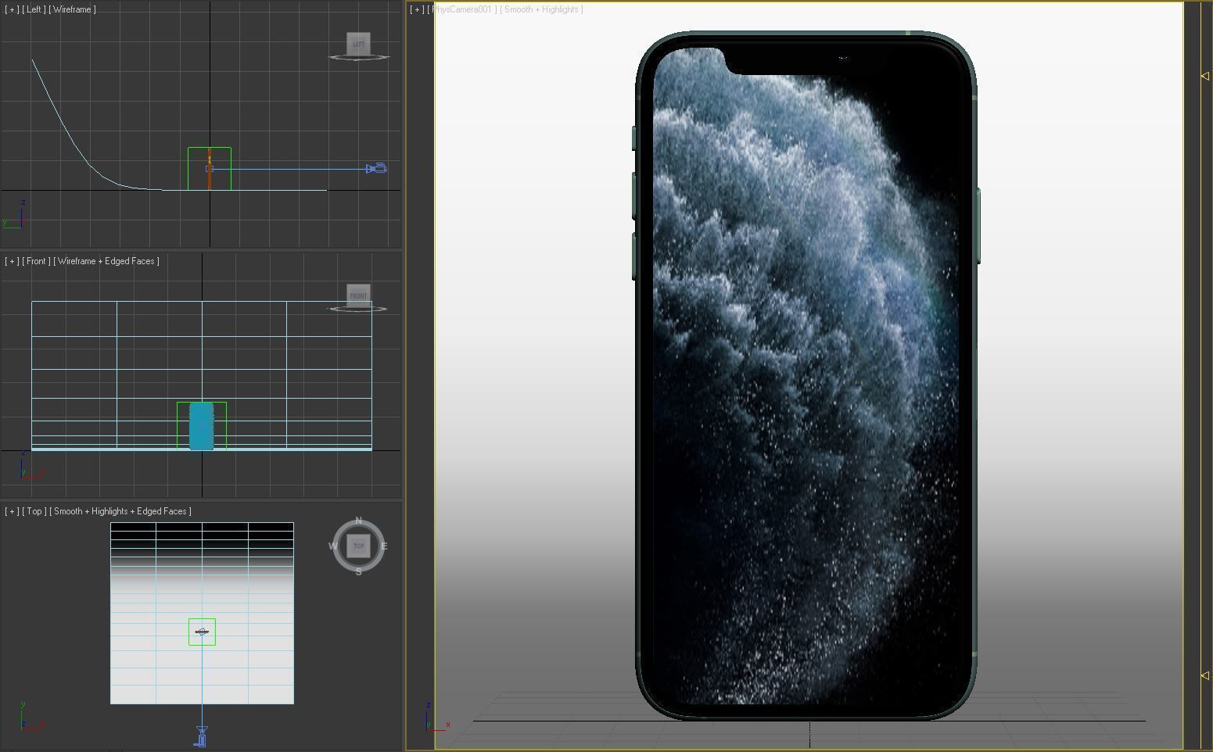Open [Smooth + Highlights + Edged Faces] shading menu
Screen dimensions: 1213x752
click(120, 511)
